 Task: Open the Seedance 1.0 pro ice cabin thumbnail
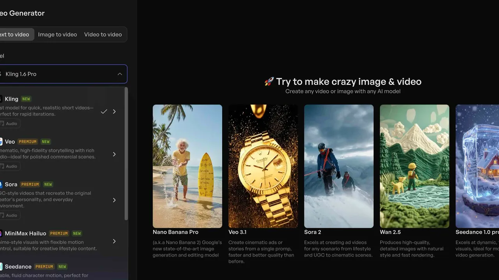click(478, 166)
